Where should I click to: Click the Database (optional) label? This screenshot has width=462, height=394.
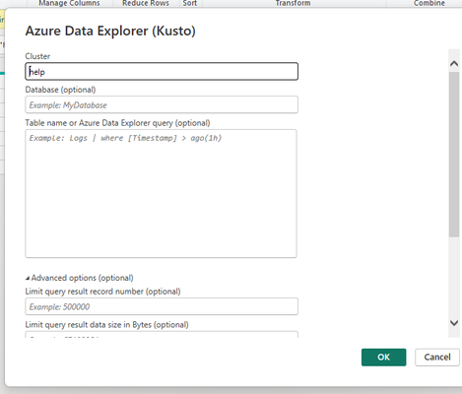pyautogui.click(x=60, y=90)
